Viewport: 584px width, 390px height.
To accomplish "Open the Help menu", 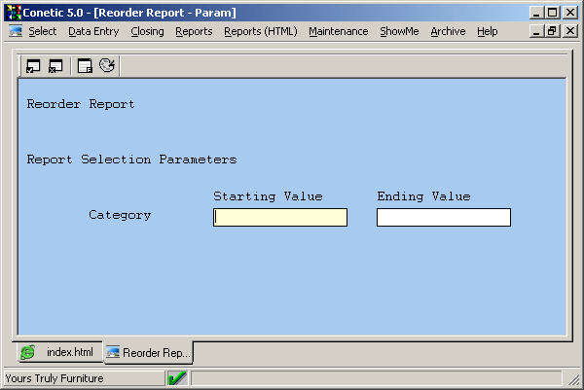I will coord(488,31).
